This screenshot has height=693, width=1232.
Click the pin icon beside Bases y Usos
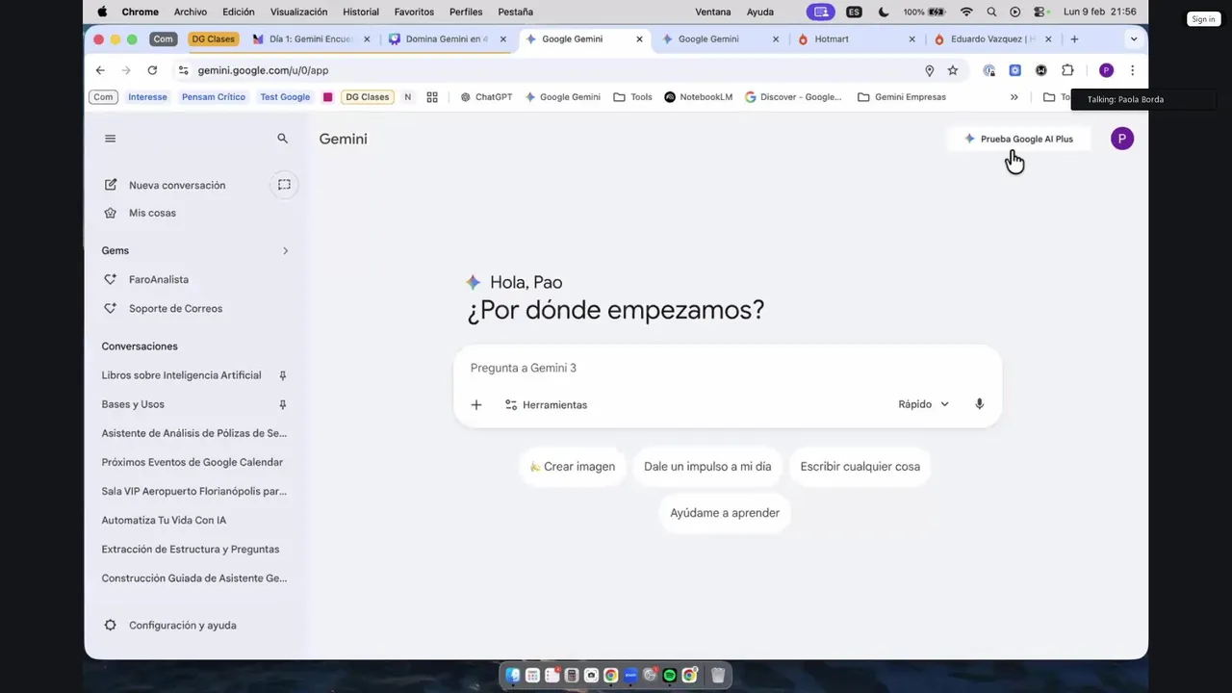282,404
